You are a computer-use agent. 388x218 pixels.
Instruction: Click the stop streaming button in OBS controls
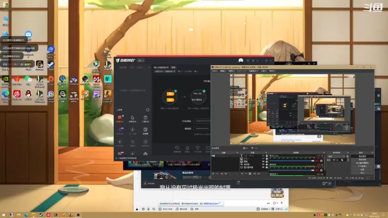pos(362,156)
